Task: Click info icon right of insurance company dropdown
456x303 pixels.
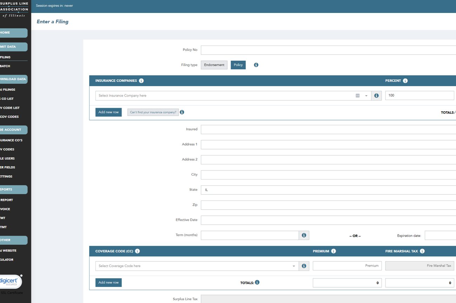Action: pos(376,96)
